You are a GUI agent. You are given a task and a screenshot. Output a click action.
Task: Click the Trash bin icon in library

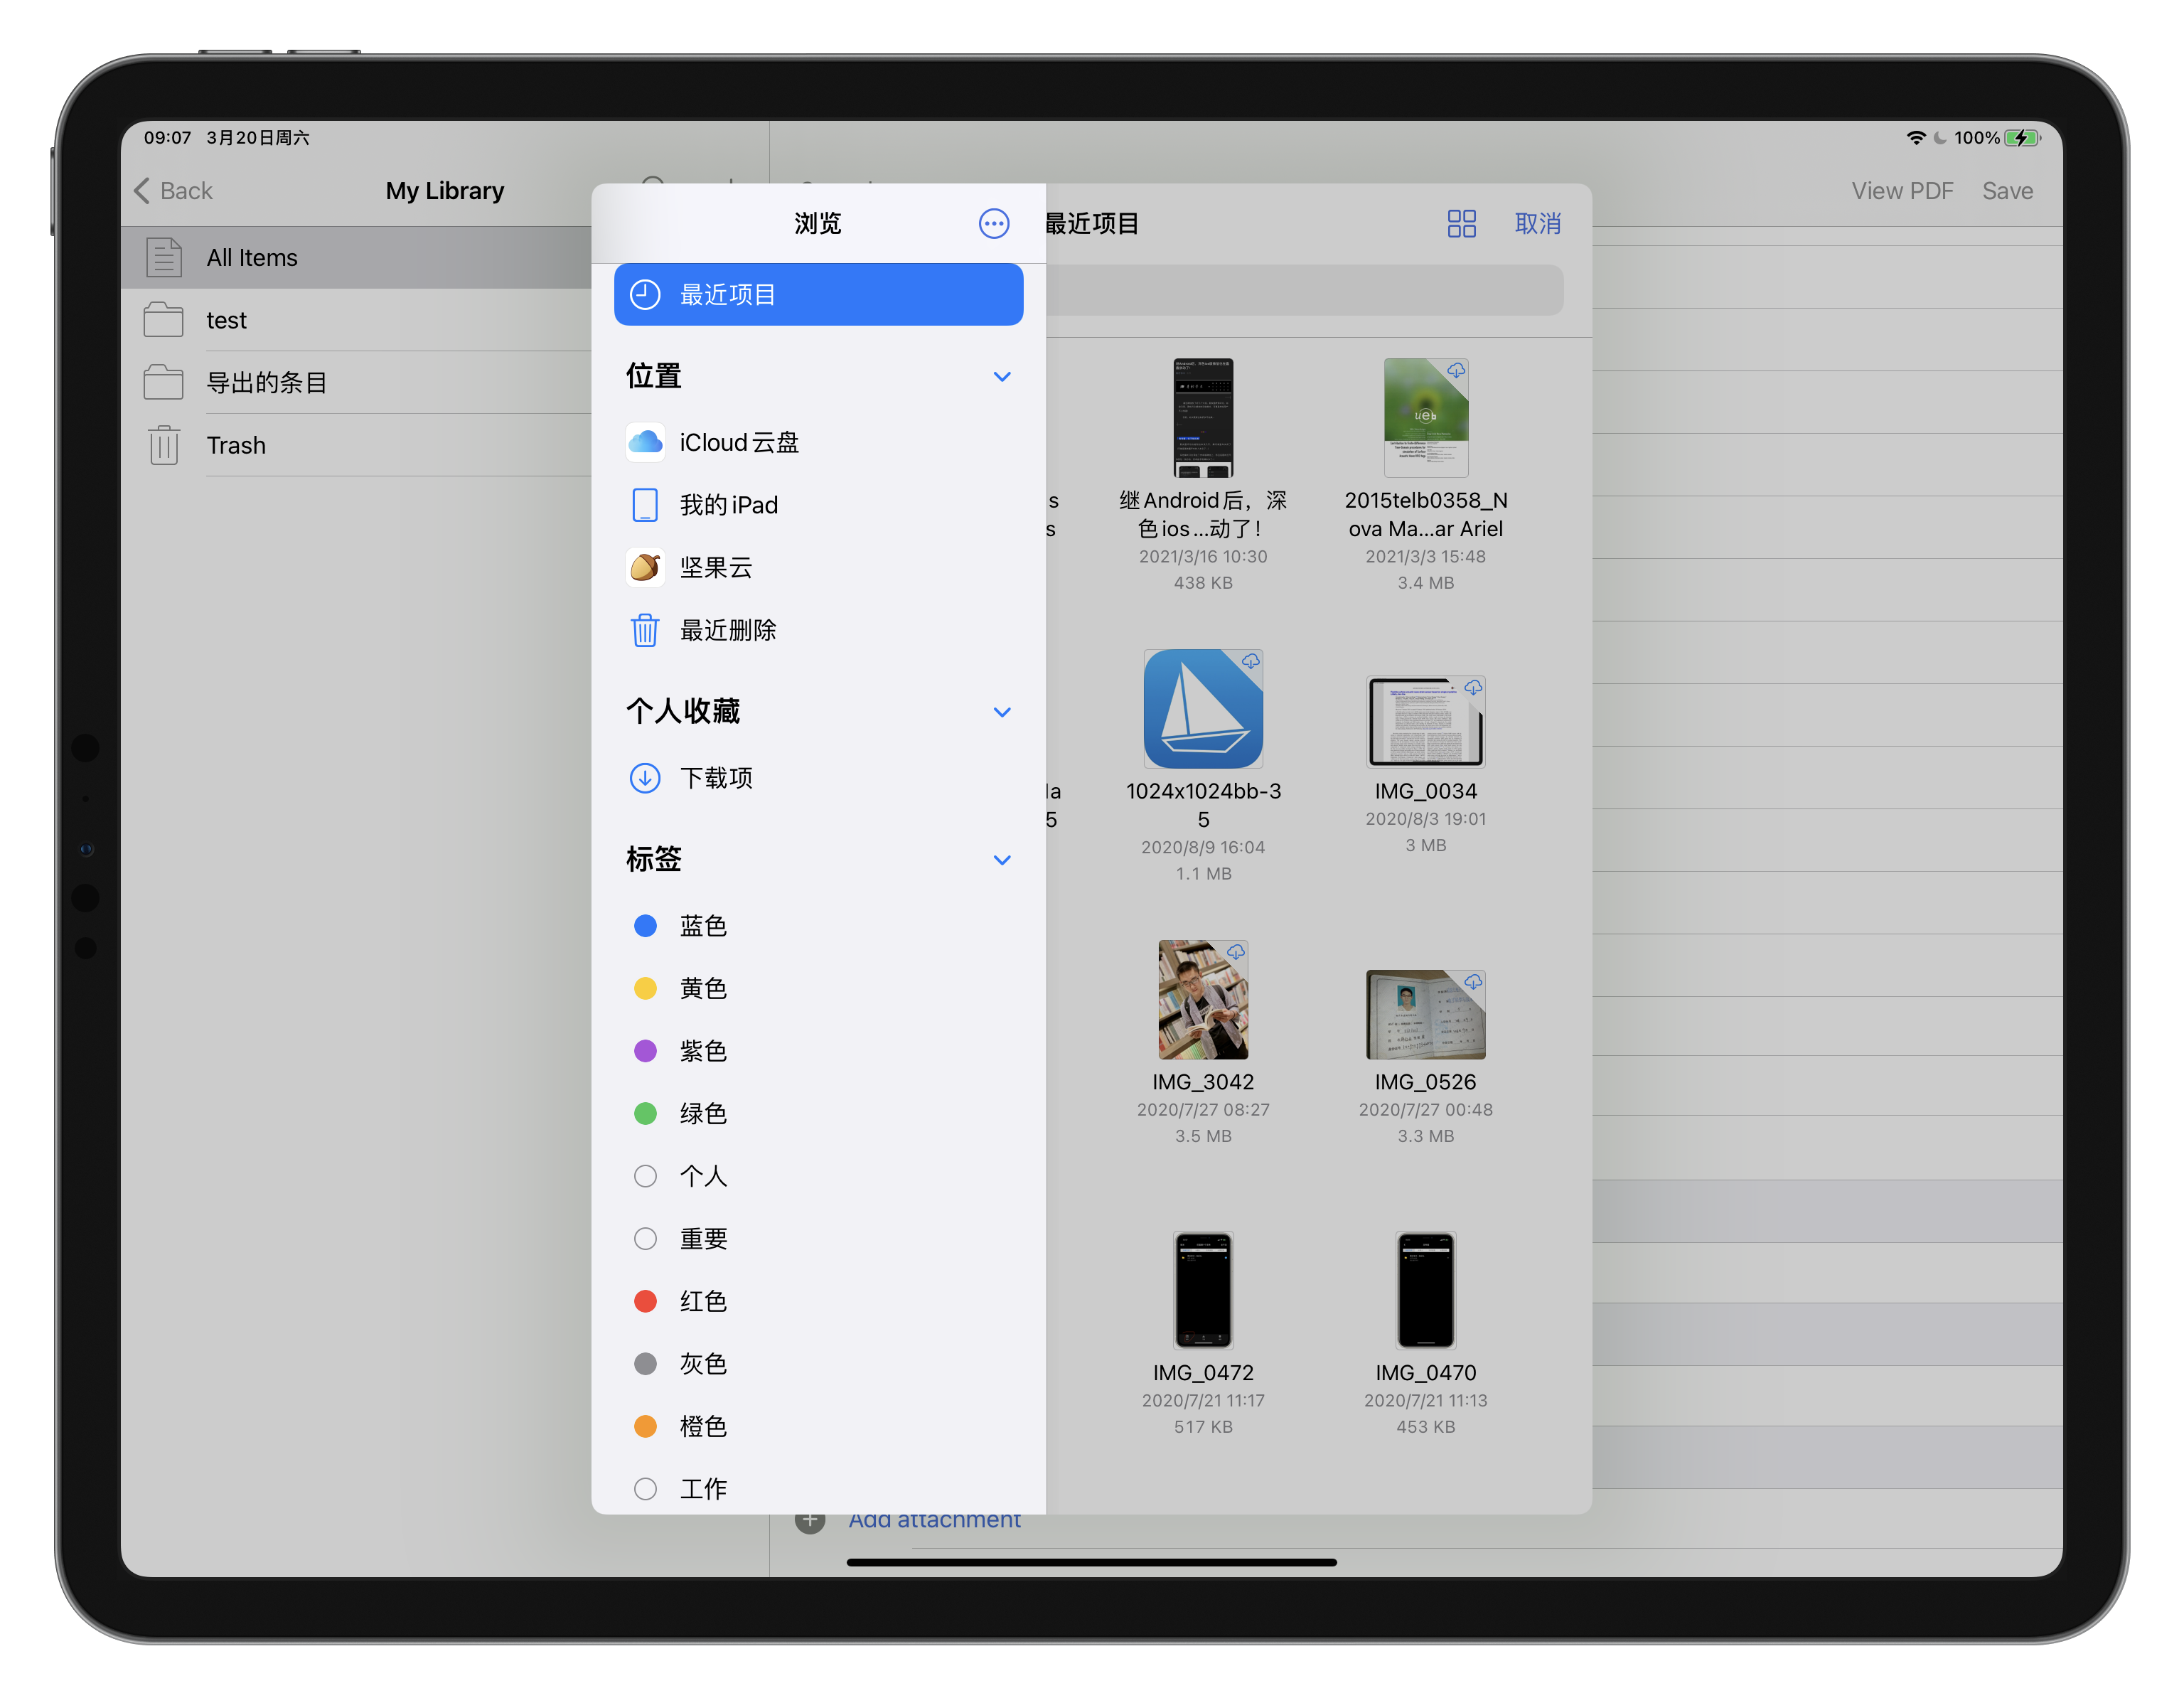(164, 445)
